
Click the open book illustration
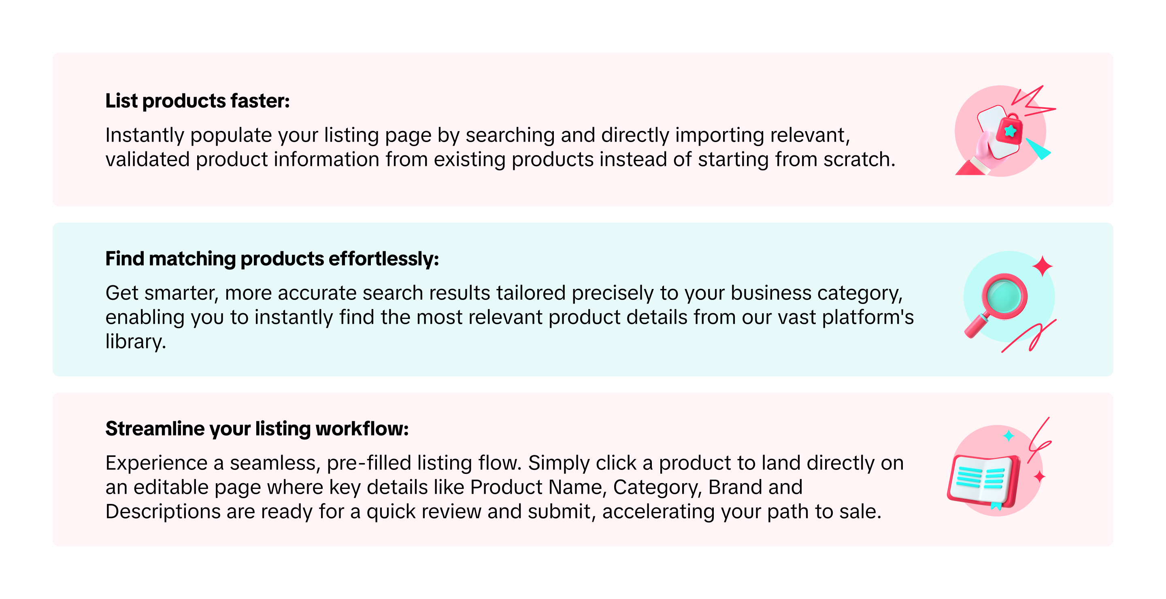[983, 481]
